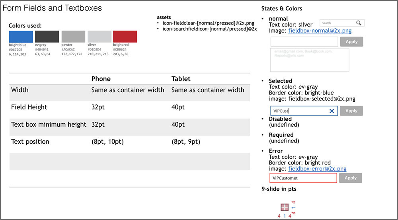Viewport: 398px width, 220px height.
Task: Click the Phone column header
Action: click(x=101, y=79)
